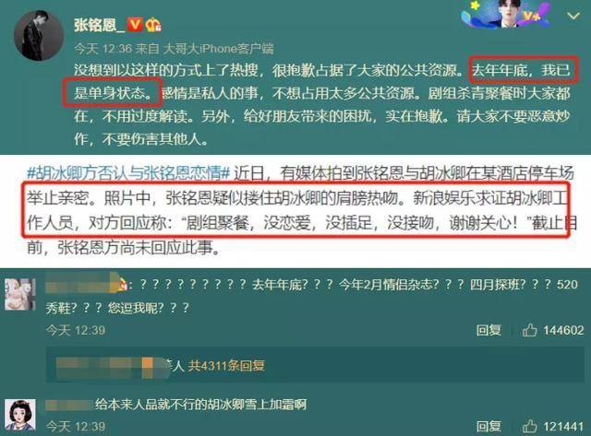Click the second comment's 今天 12:39 timestamp
This screenshot has height=436, width=591.
click(x=76, y=427)
